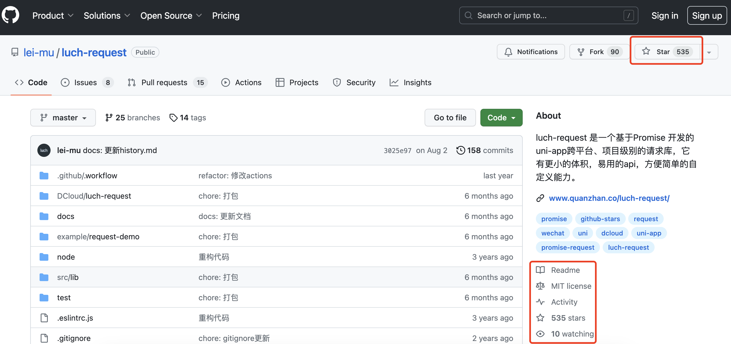Viewport: 731px width, 344px height.
Task: Select the uni-app topic tag
Action: pos(649,233)
